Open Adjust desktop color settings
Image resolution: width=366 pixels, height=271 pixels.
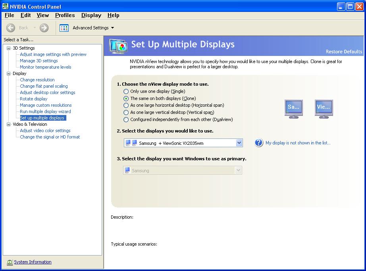(x=48, y=92)
